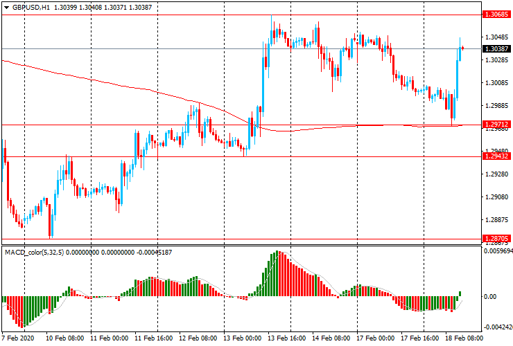Select the 1.29712 red level label
Viewport: 513px width, 346px height.
[x=496, y=124]
